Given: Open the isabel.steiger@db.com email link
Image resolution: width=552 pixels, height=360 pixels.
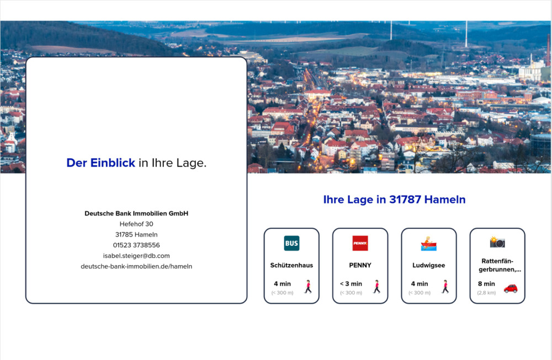Looking at the screenshot, I should point(136,256).
